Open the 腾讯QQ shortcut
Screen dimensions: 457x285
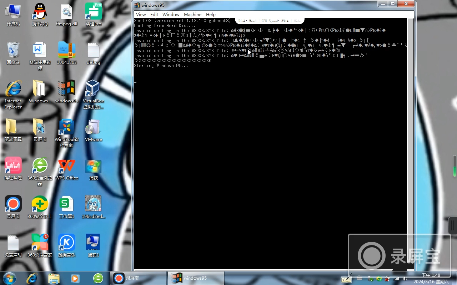pos(40,15)
